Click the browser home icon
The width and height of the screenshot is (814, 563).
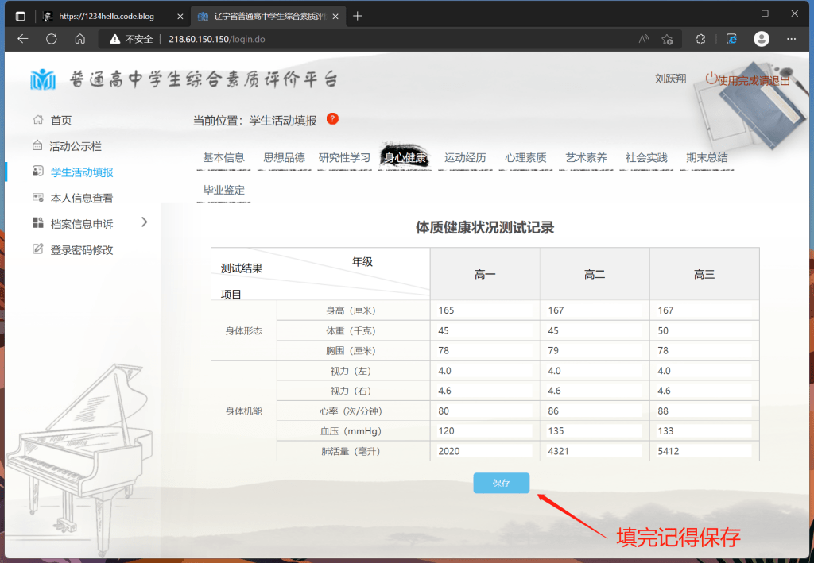point(79,39)
